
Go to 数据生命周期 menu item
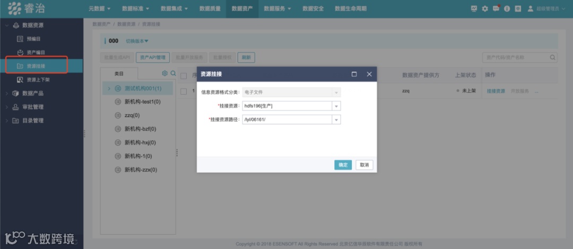(351, 8)
